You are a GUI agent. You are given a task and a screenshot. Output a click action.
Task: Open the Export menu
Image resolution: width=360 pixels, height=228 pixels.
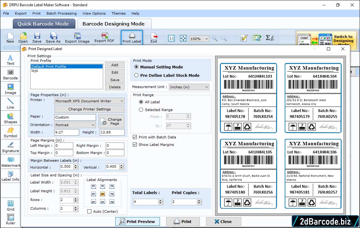point(21,13)
